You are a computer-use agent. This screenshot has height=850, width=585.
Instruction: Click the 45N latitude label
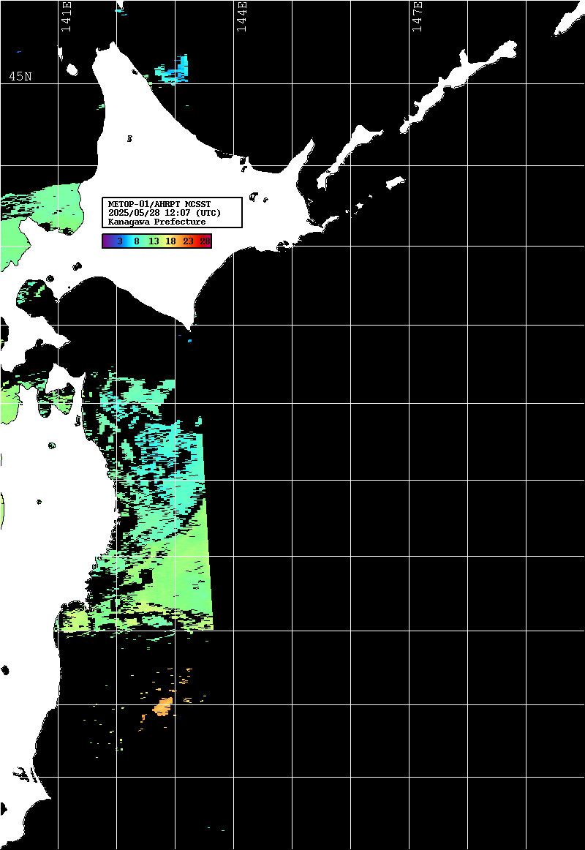20,76
